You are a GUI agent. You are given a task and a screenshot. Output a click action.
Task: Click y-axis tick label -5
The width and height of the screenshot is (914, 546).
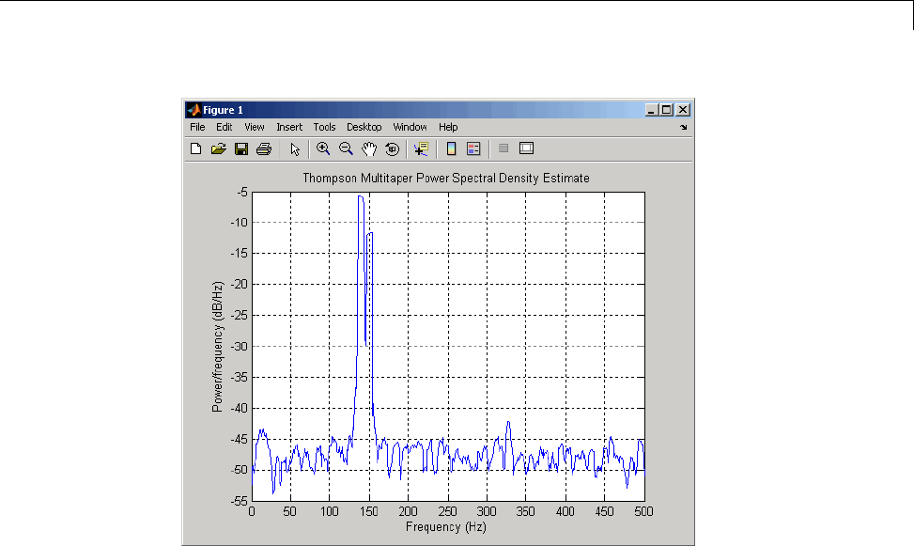pos(242,192)
